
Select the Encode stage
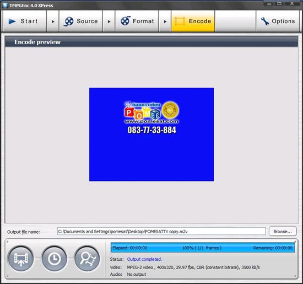pyautogui.click(x=193, y=21)
